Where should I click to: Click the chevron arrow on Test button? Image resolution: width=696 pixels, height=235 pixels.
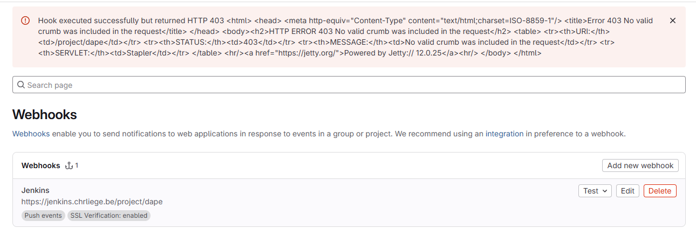605,191
